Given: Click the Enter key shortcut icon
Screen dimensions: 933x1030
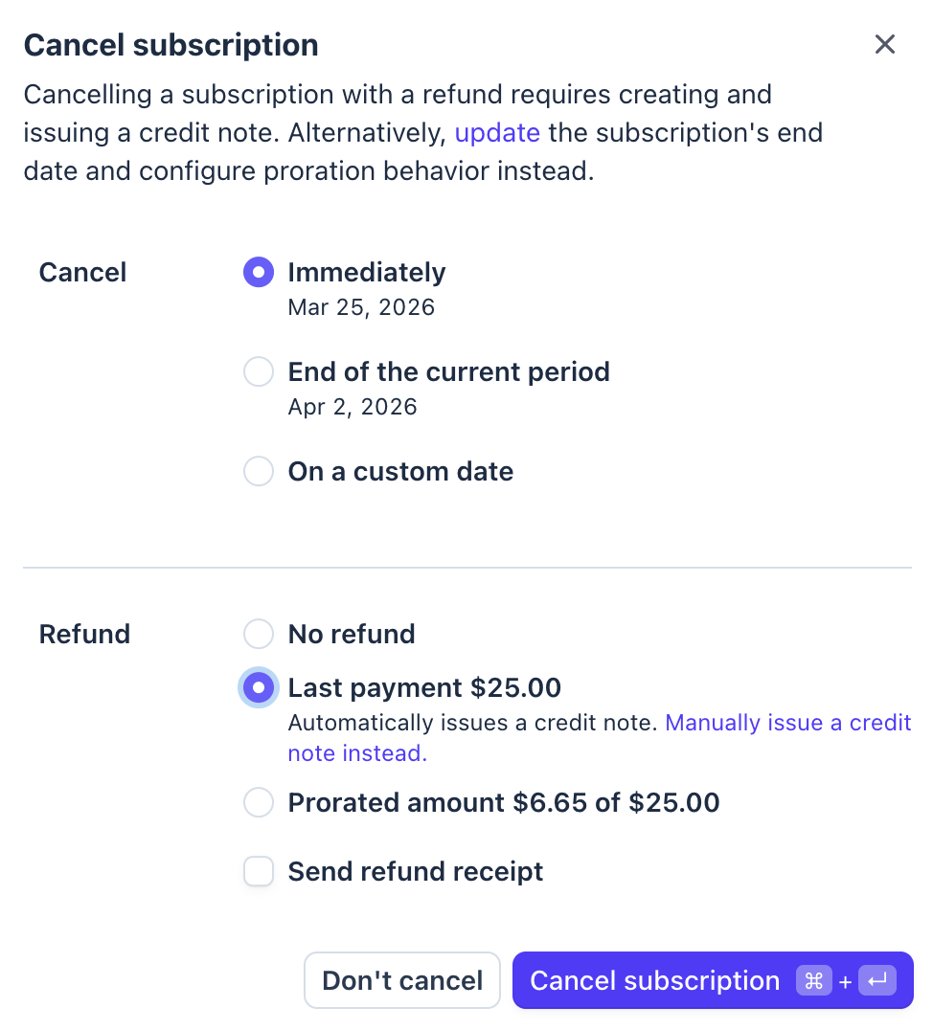Looking at the screenshot, I should 876,980.
